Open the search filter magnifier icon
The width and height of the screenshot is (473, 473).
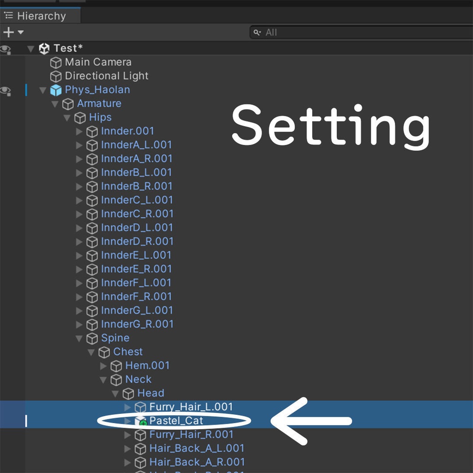pos(257,32)
